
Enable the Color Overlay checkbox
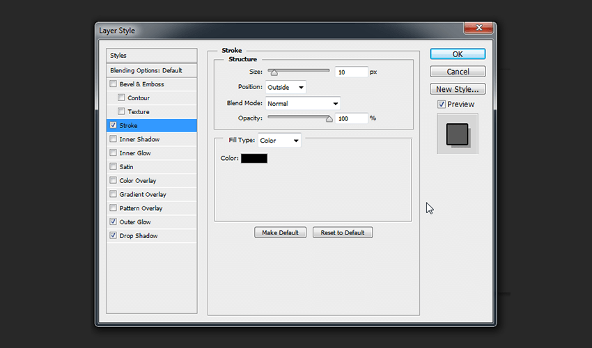pyautogui.click(x=113, y=180)
